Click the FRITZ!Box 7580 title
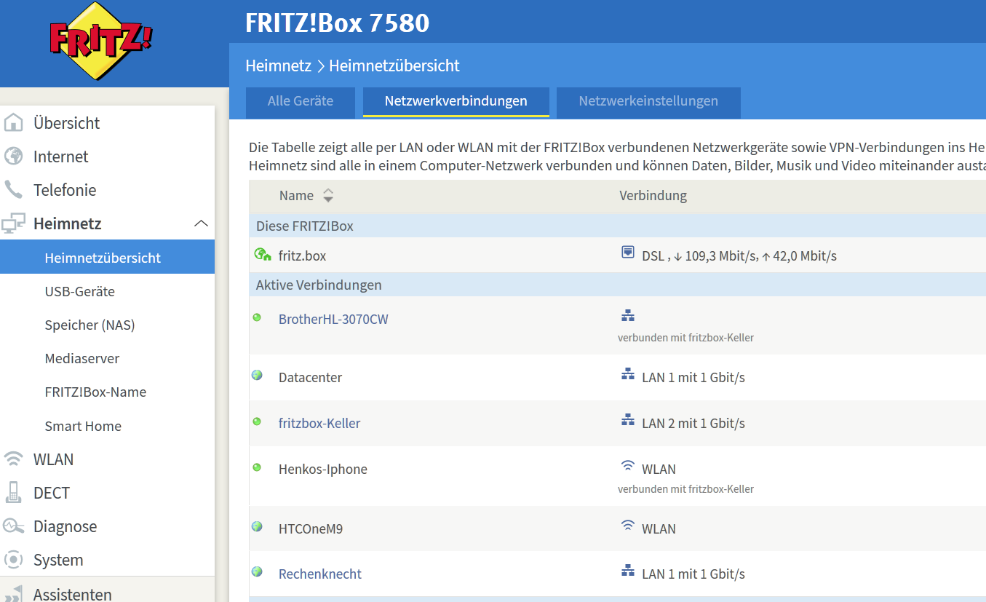 (338, 23)
